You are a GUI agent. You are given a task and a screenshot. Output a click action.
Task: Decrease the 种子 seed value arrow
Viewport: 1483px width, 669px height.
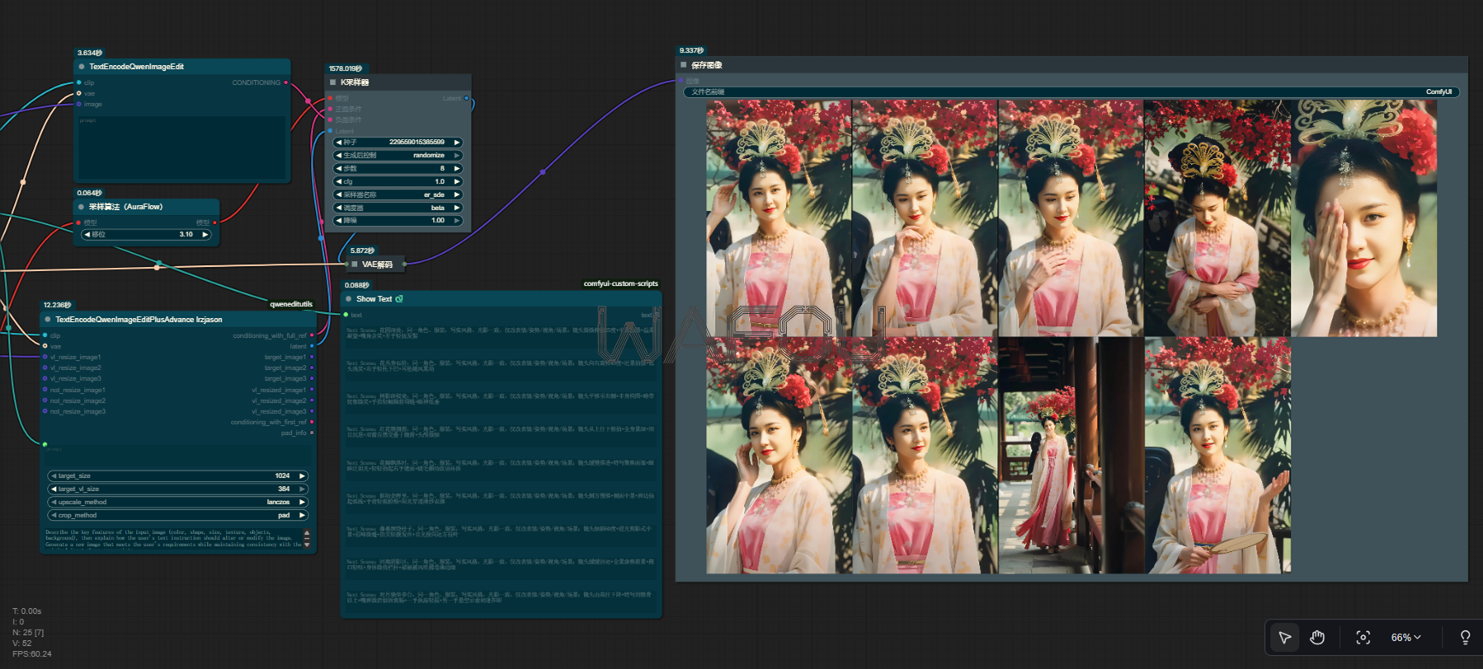pyautogui.click(x=339, y=142)
